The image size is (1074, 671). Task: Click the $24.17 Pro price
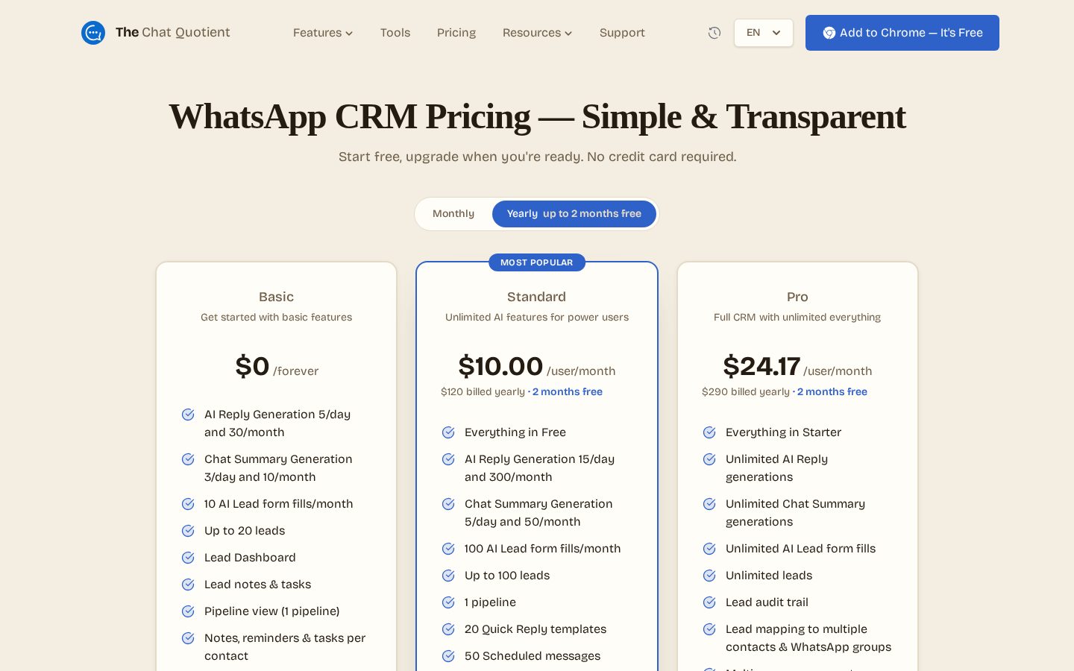pos(761,366)
